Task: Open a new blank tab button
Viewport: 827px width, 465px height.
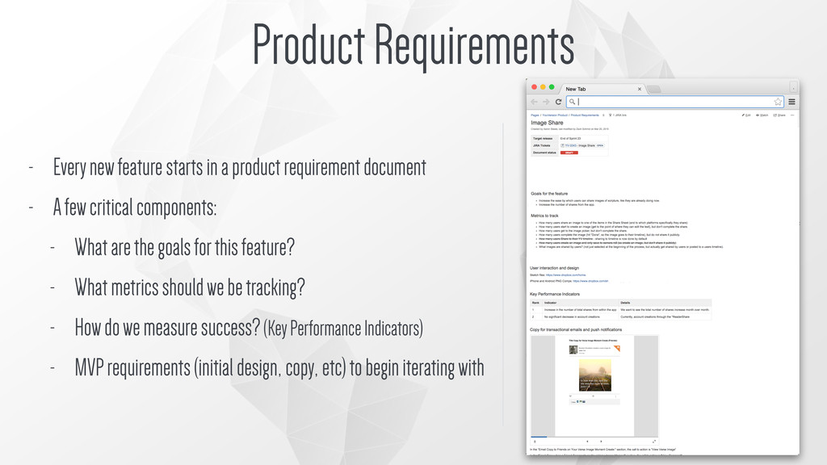Action: coord(654,90)
